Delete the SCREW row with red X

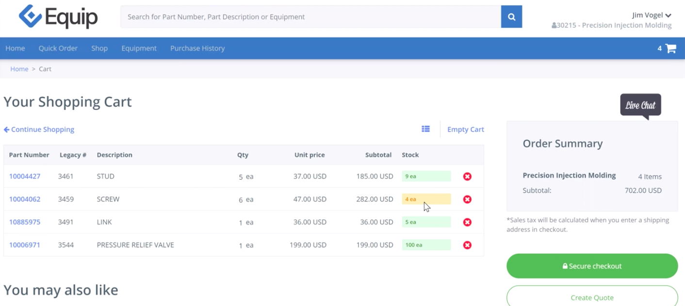(x=467, y=199)
